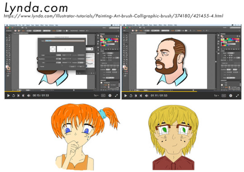244x172 pixels.
Task: Click the 00:15 / 01:53 time readout
Action: point(41,96)
